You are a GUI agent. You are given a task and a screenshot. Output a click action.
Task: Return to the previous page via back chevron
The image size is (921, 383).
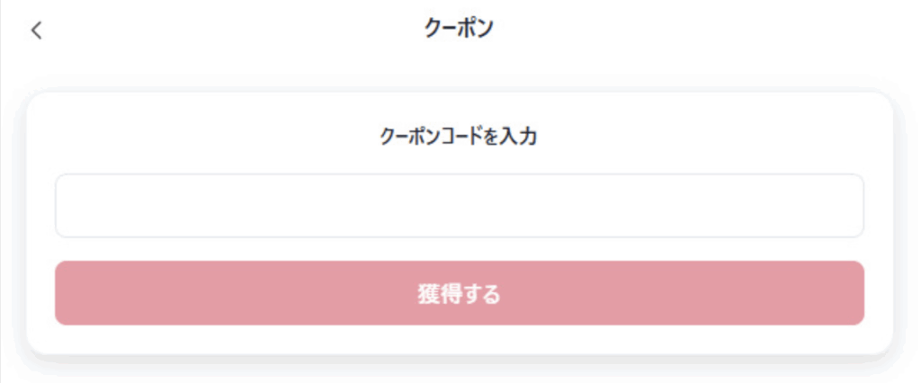coord(36,30)
